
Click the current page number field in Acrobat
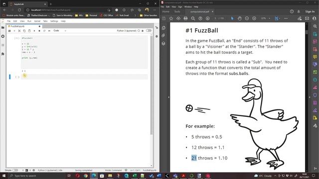(x=215, y=18)
